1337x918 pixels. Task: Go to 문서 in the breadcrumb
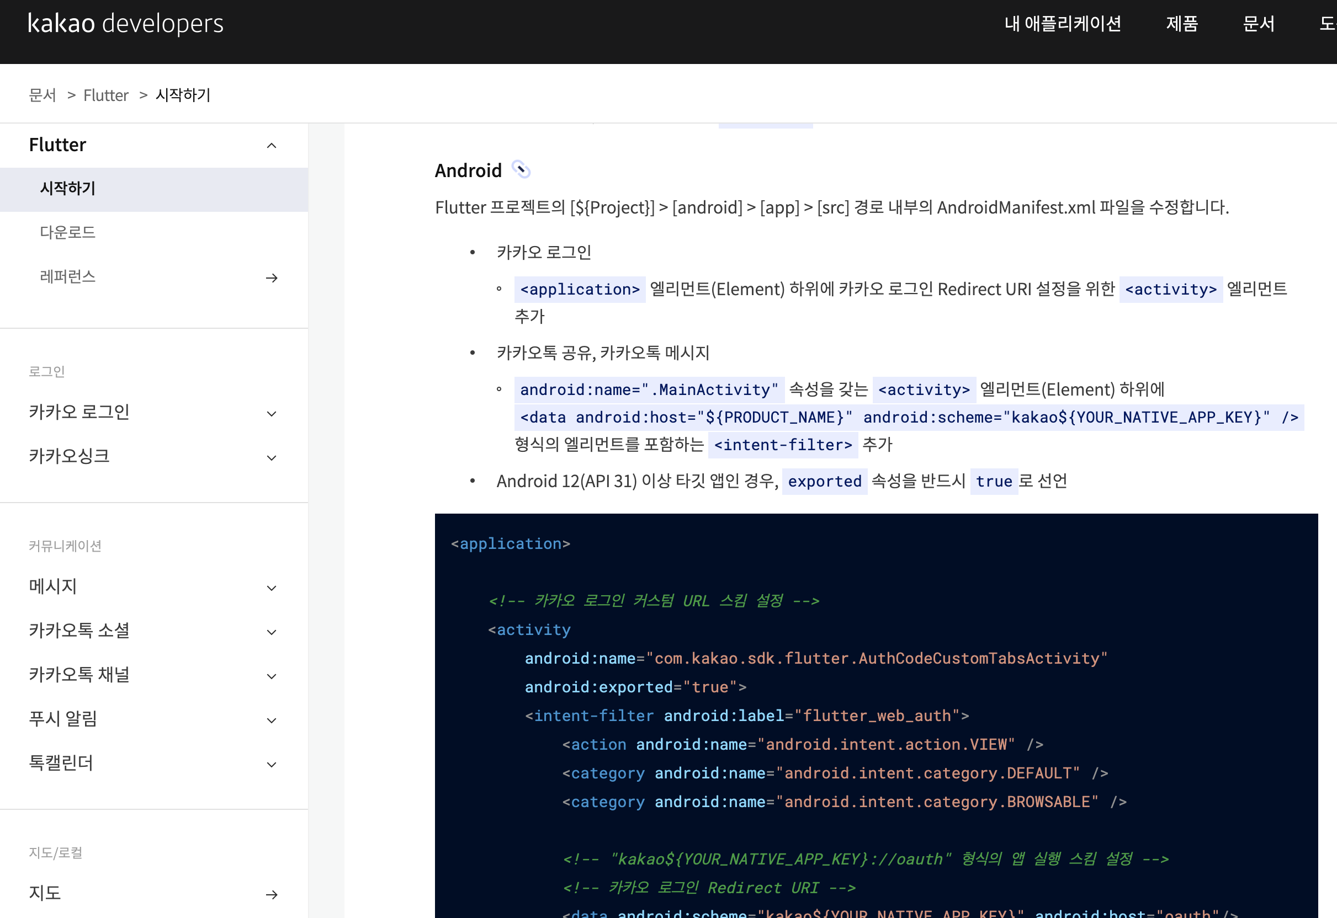pyautogui.click(x=43, y=95)
